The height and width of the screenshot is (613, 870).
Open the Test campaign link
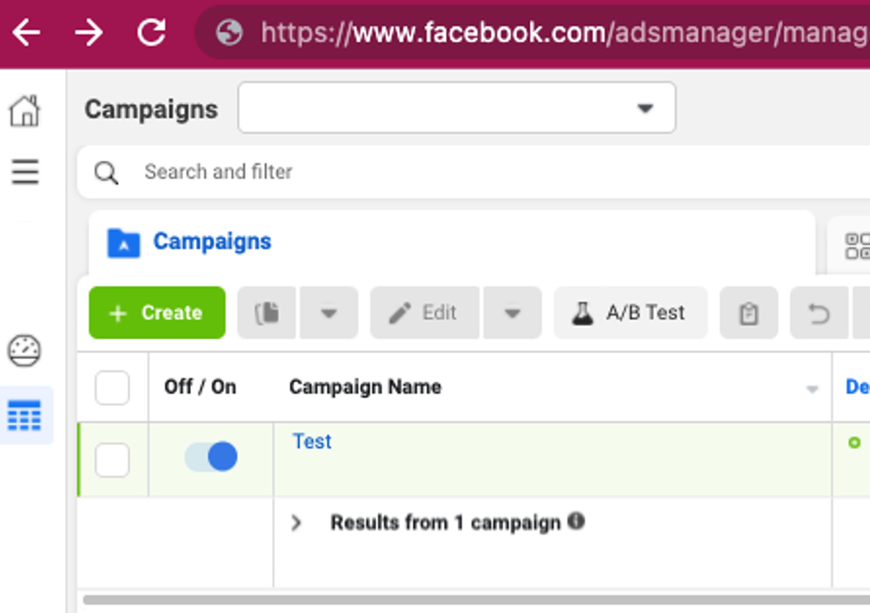(x=312, y=441)
